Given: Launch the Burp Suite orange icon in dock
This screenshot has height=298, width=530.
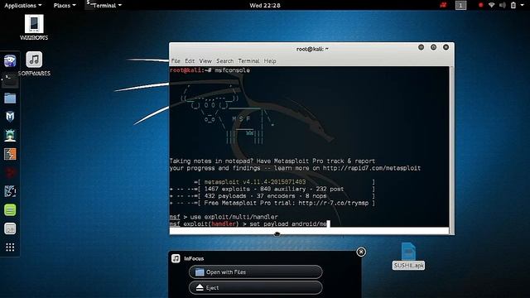Looking at the screenshot, I should [10, 154].
